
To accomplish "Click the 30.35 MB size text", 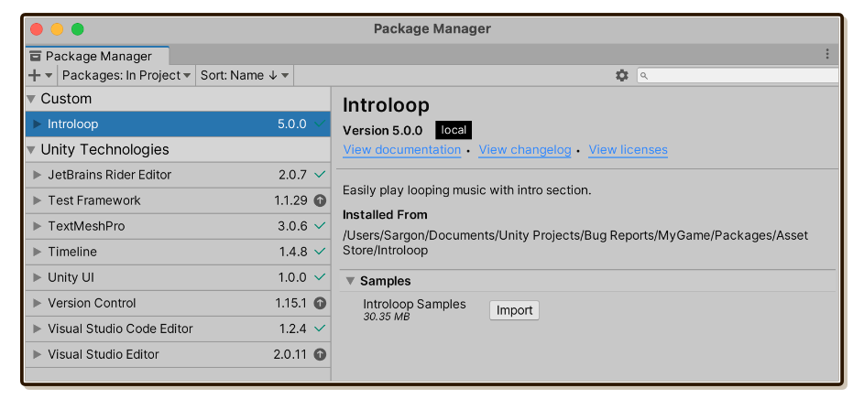I will [387, 317].
